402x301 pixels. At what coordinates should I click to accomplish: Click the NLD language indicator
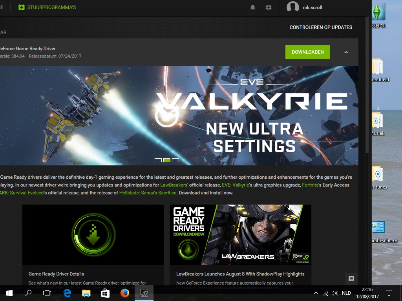click(x=346, y=293)
